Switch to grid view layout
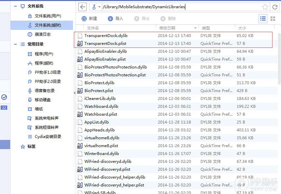This screenshot has height=194, width=281. point(273,19)
